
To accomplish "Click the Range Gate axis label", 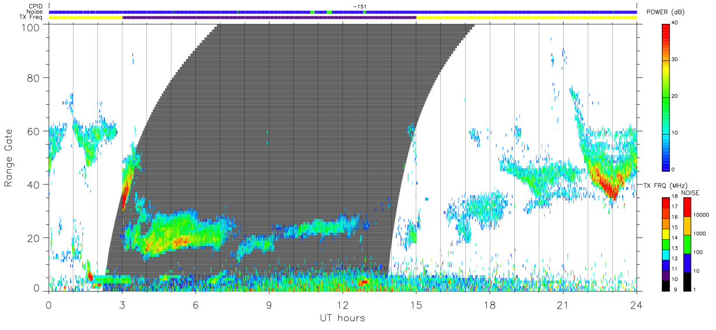I will (x=9, y=158).
